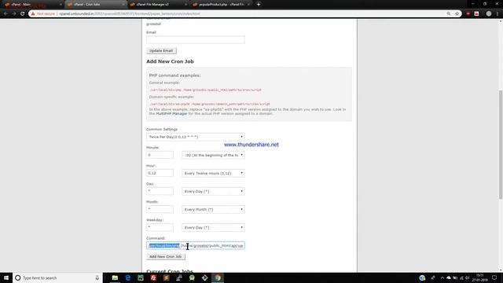Click inside the Command input field
Image resolution: width=503 pixels, height=283 pixels.
[196, 246]
